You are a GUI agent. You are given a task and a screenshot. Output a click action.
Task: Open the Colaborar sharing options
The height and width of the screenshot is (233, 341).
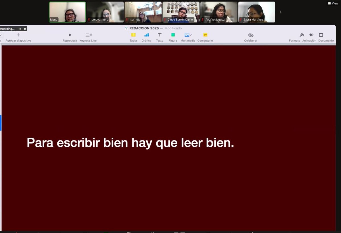point(251,37)
